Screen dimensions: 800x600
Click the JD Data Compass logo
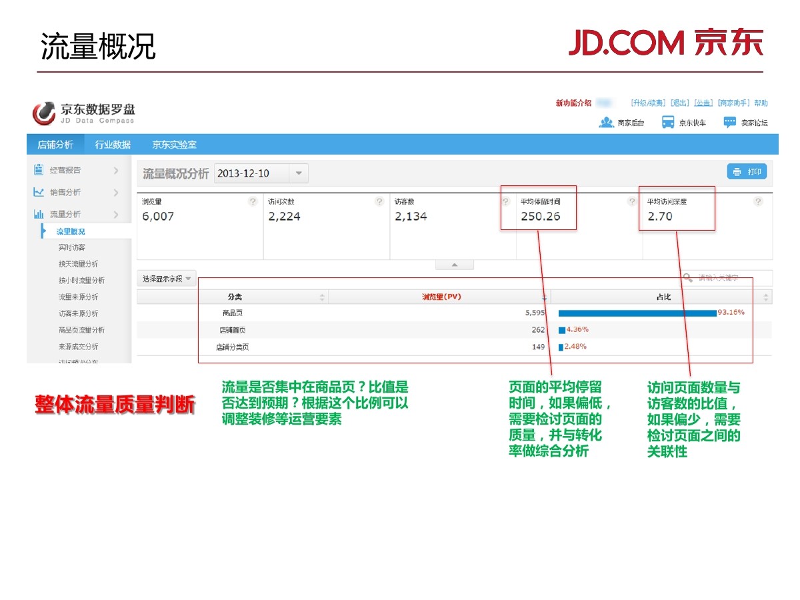point(83,112)
